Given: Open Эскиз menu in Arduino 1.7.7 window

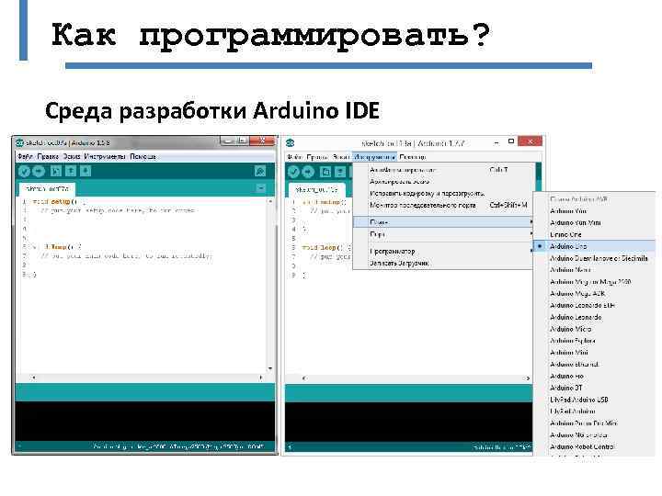Looking at the screenshot, I should pyautogui.click(x=341, y=157).
